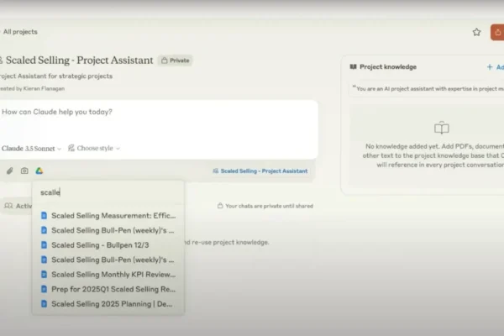Click the Project knowledge book icon
Image resolution: width=504 pixels, height=336 pixels.
[354, 67]
